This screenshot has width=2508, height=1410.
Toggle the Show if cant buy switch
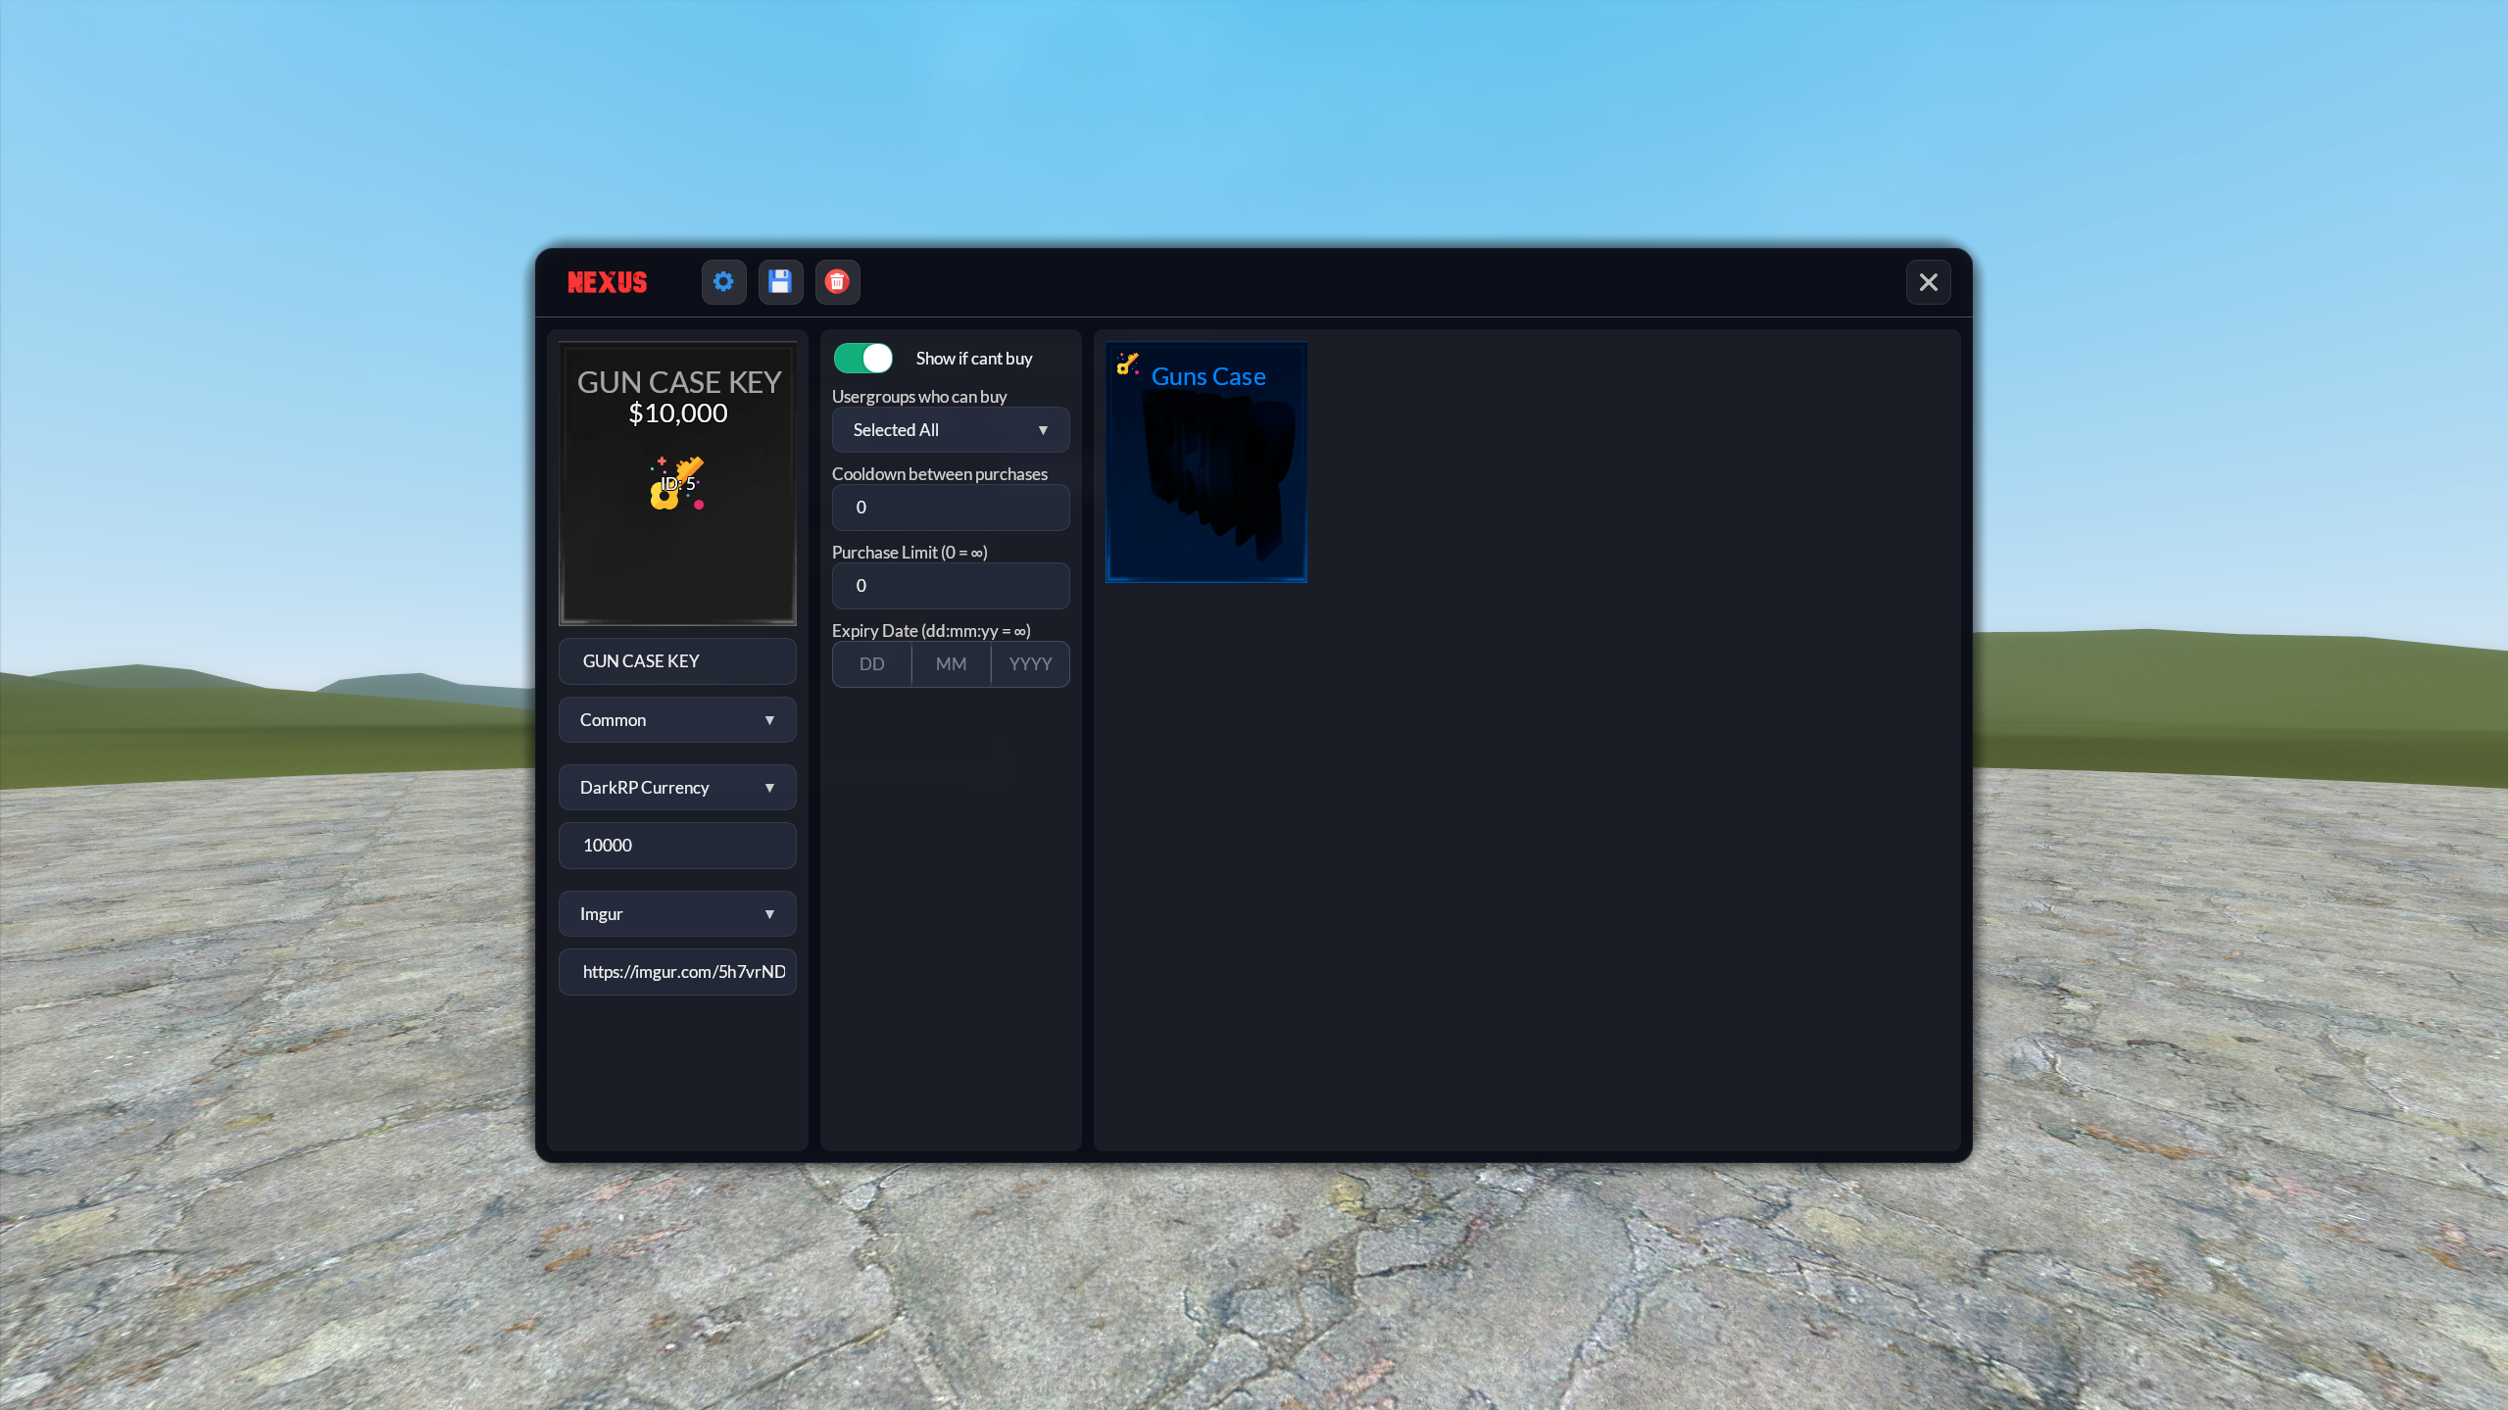click(x=862, y=358)
